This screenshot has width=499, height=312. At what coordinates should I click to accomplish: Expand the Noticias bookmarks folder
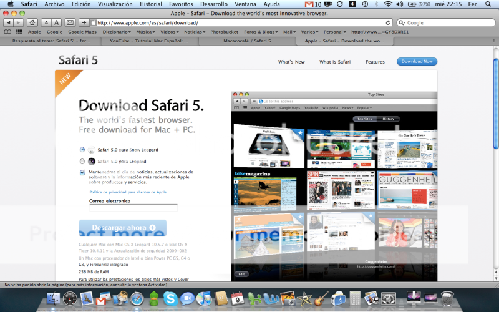(194, 31)
